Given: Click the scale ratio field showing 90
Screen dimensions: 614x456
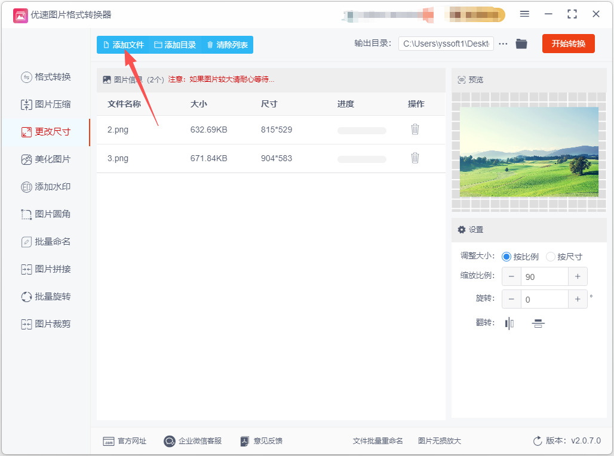Looking at the screenshot, I should (x=544, y=277).
